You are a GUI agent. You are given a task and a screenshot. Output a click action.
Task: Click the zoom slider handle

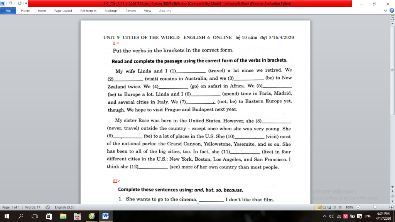pos(375,207)
